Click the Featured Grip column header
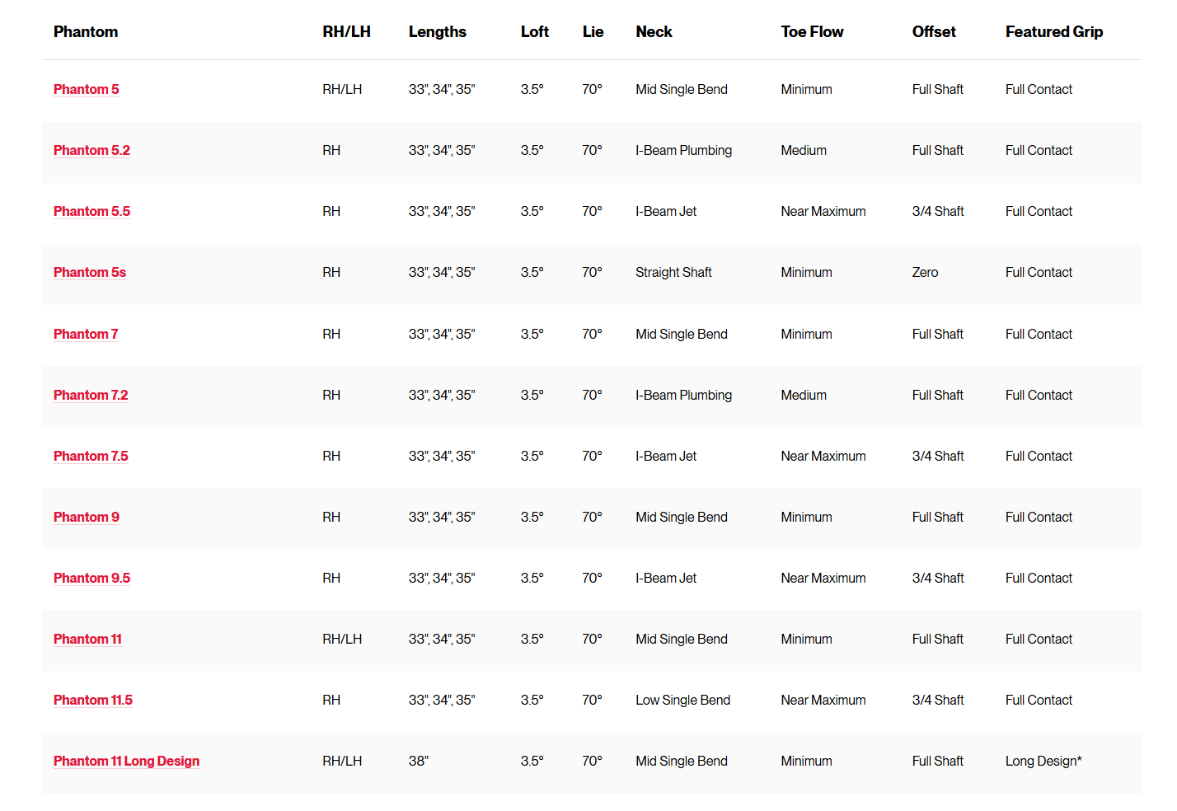Viewport: 1177px width, 811px height. (1053, 32)
